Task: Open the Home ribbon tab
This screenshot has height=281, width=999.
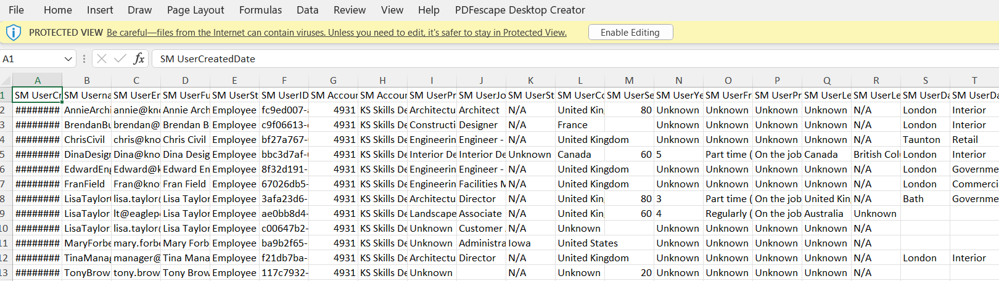Action: tap(58, 10)
